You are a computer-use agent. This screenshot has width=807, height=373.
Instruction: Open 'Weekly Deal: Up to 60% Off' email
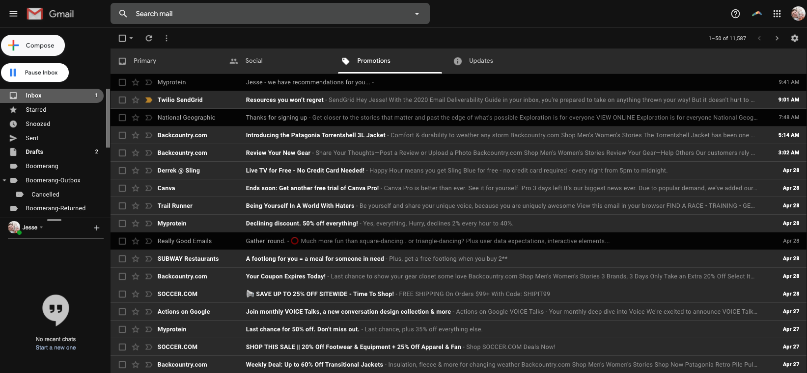click(459, 365)
